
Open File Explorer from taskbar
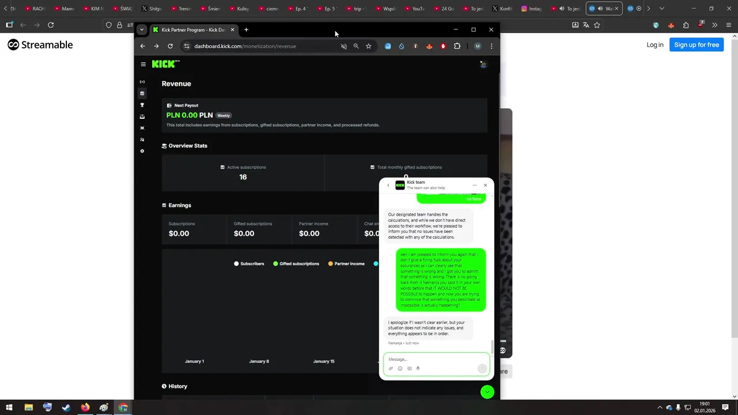pyautogui.click(x=28, y=408)
